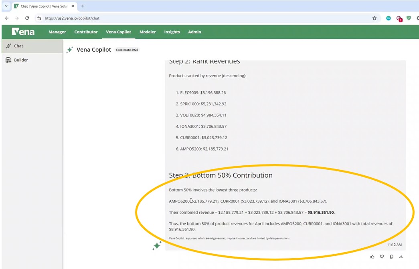The width and height of the screenshot is (419, 269).
Task: Open the teal profile avatar extension
Action: [389, 18]
